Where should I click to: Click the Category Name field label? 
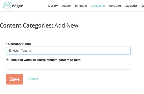(x=20, y=44)
